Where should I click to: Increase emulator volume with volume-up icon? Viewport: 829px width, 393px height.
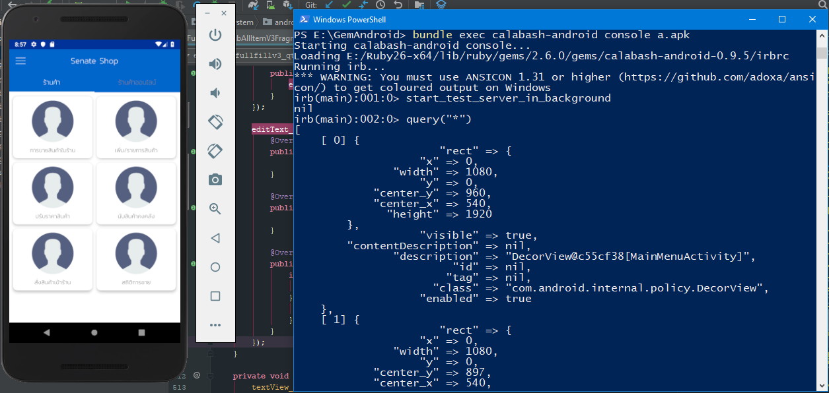click(x=215, y=63)
